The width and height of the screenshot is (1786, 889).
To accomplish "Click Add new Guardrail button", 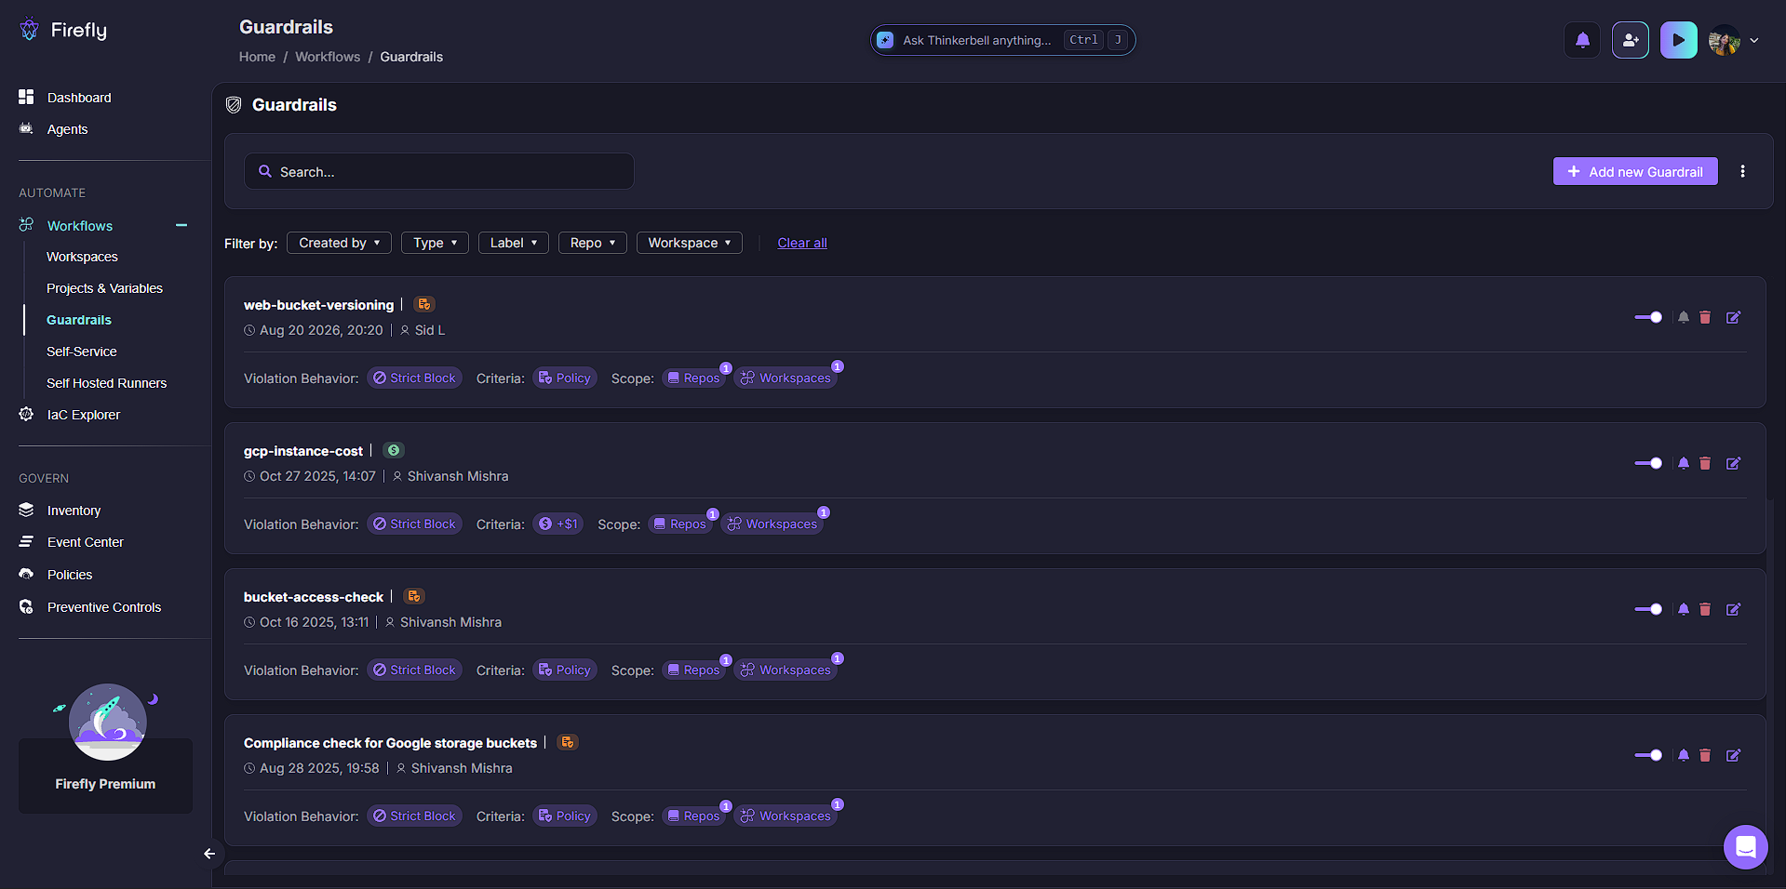I will tap(1635, 171).
